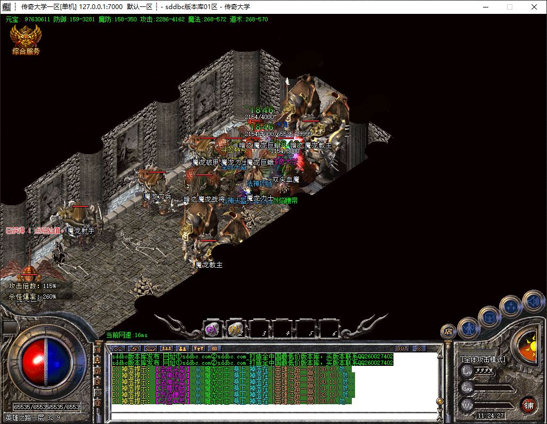
Task: Click in the chat text input field
Action: (274, 415)
